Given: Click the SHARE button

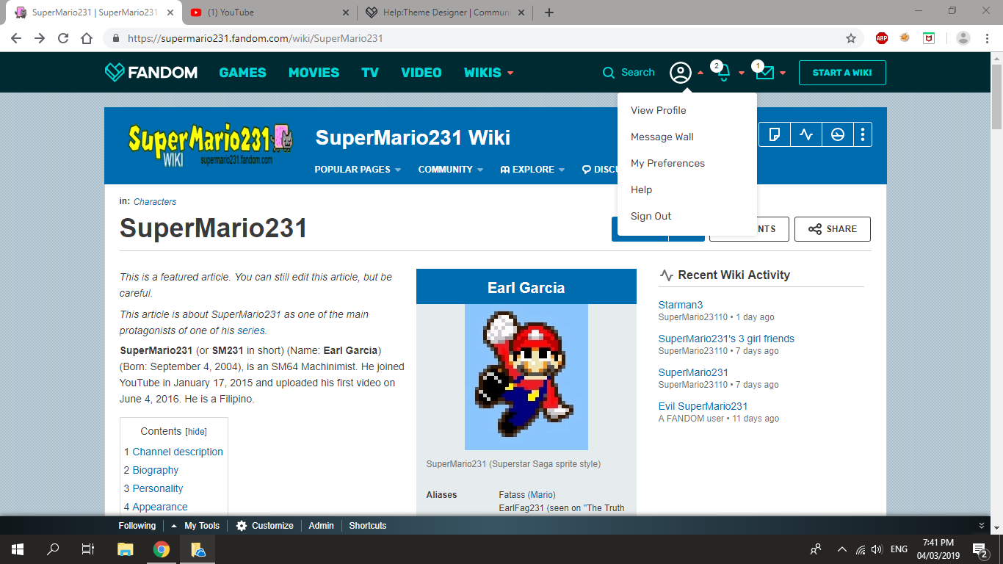Looking at the screenshot, I should point(833,229).
